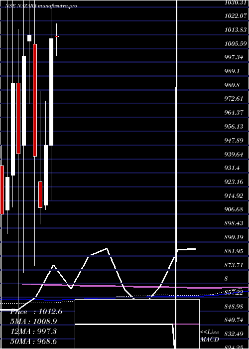The width and height of the screenshot is (249, 349).
Task: Click the 964.37 price axis label
Action: pyautogui.click(x=234, y=113)
